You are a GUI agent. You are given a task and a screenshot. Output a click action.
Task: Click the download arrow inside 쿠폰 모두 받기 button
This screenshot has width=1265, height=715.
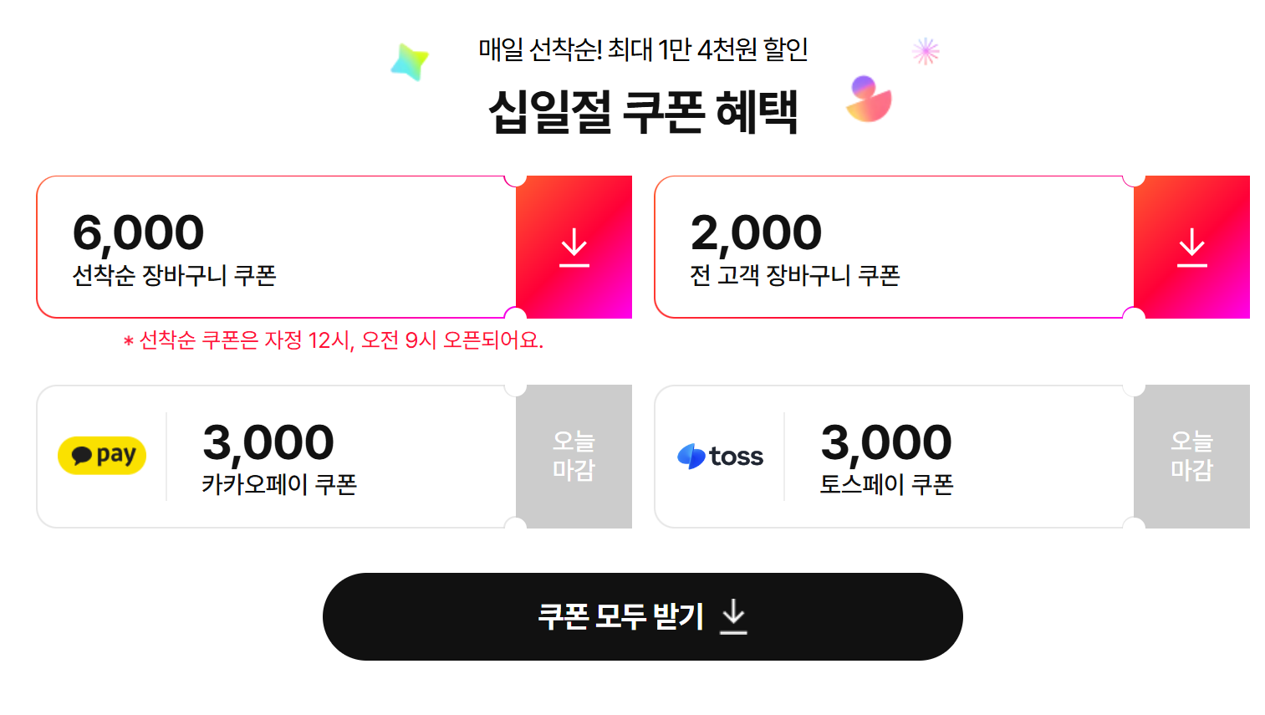click(734, 616)
